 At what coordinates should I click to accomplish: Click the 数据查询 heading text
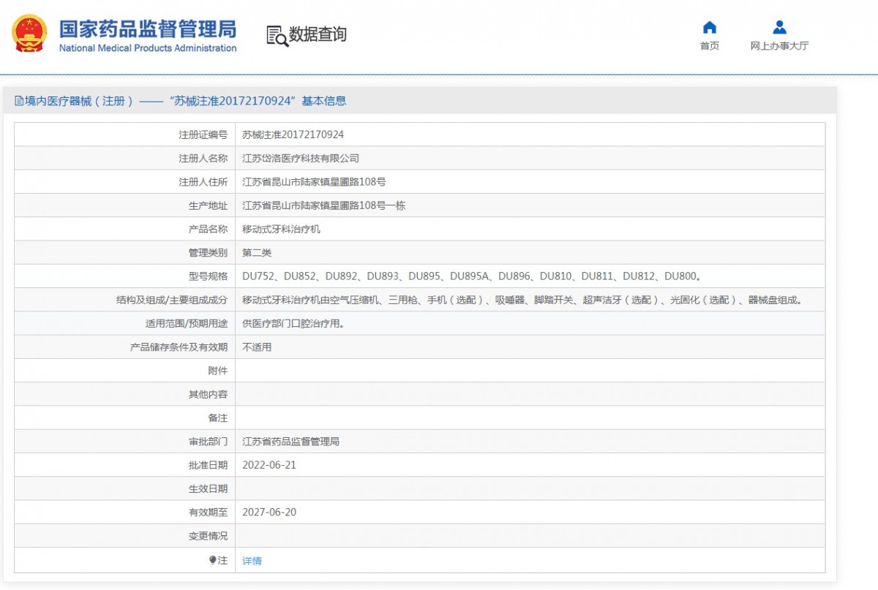(318, 34)
